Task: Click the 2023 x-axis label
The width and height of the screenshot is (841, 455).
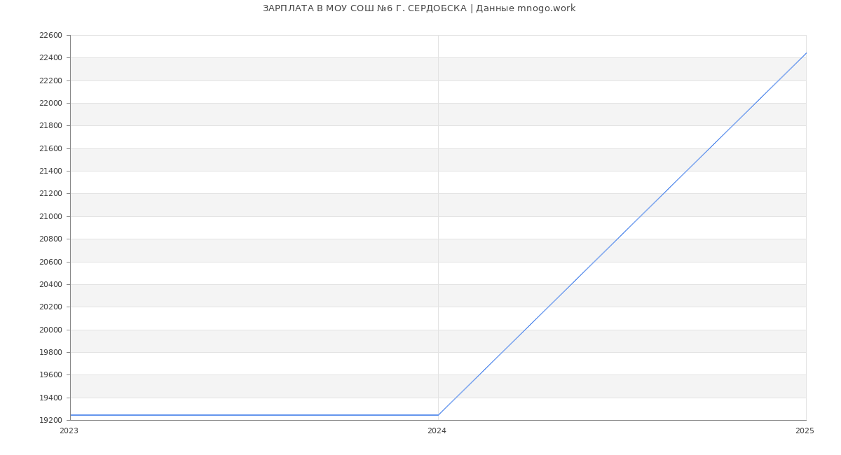Action: 69,431
